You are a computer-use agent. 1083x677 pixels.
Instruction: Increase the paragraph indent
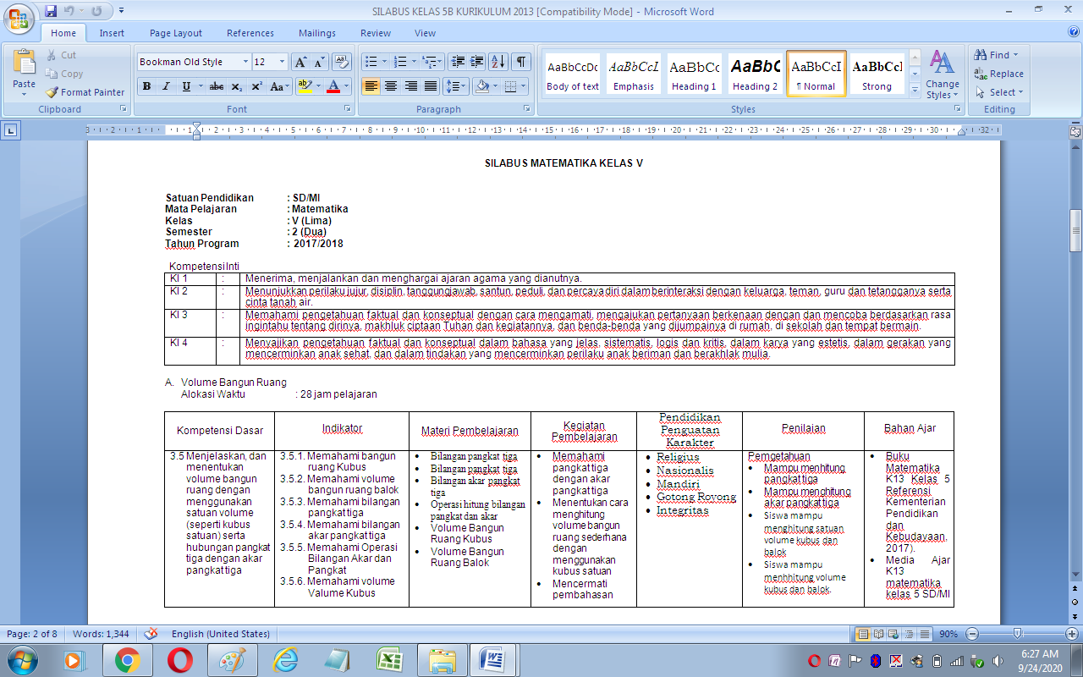(x=477, y=62)
